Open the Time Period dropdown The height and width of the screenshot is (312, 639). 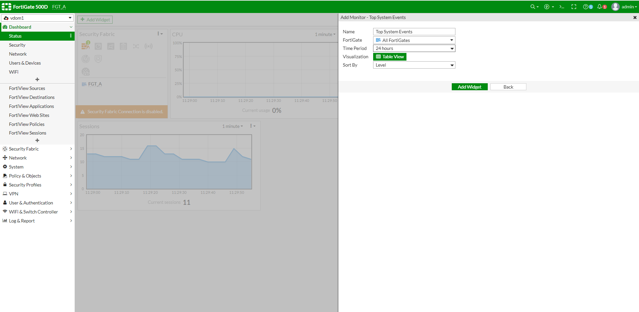pyautogui.click(x=414, y=49)
